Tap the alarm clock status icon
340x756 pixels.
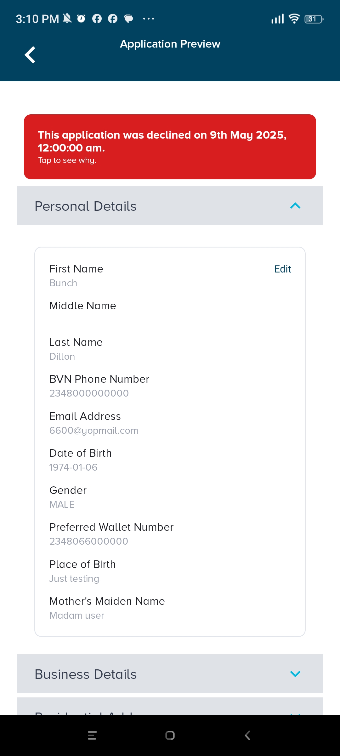(81, 19)
